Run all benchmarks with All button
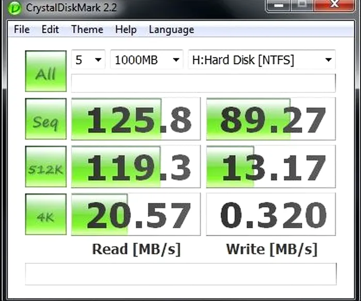This screenshot has height=301, width=361. point(46,71)
